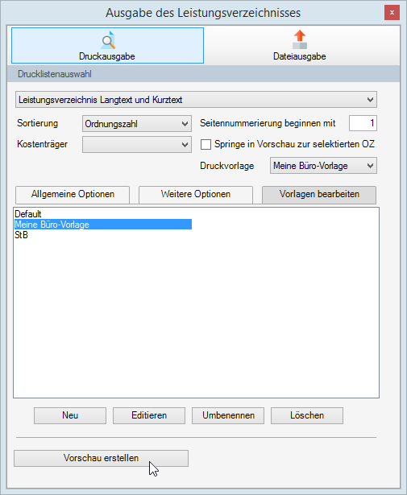The height and width of the screenshot is (495, 407).
Task: Open the Leistungsverzeichnis Langtext und Kurztext dropdown
Action: [x=196, y=100]
